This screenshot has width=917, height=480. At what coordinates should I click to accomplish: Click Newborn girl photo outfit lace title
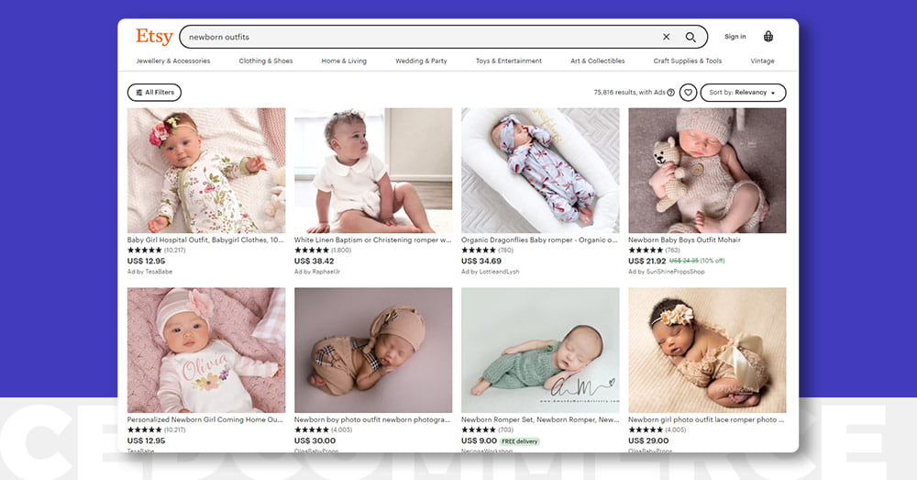[x=706, y=419]
